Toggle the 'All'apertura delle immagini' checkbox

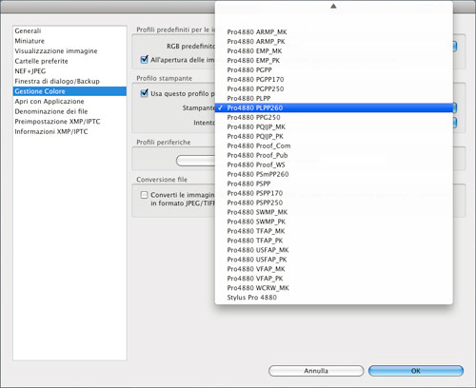[x=145, y=59]
